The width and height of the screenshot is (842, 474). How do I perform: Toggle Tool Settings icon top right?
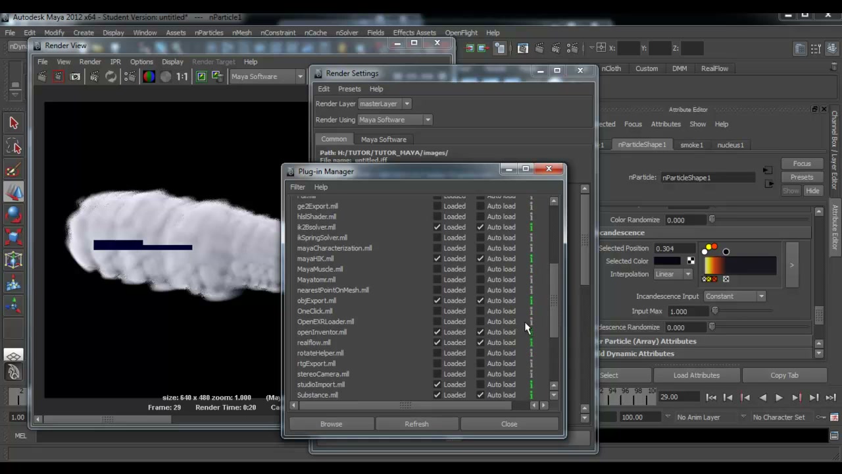tap(816, 49)
